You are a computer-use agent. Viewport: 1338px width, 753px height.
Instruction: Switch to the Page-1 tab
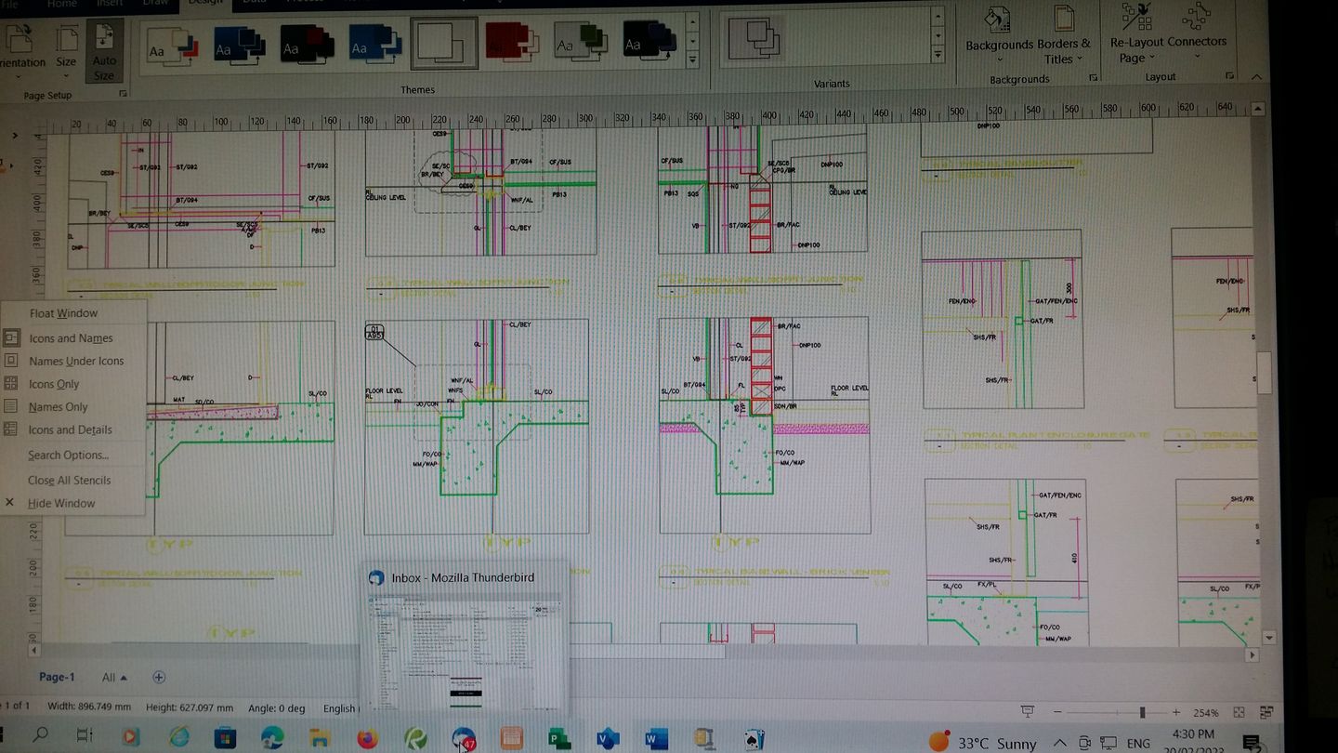57,677
